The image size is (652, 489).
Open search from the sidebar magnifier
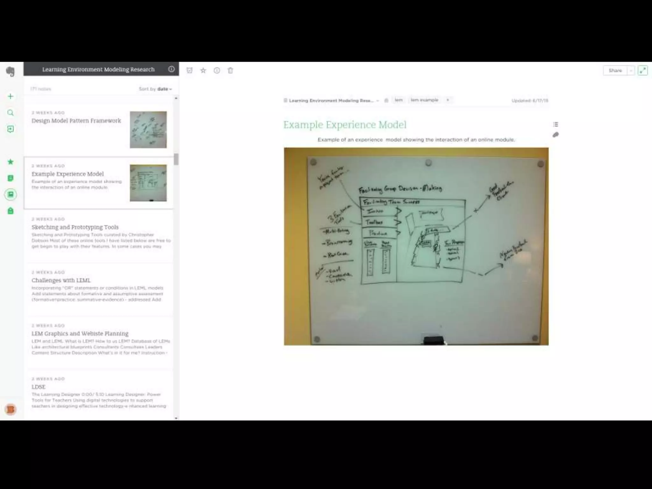pos(11,113)
